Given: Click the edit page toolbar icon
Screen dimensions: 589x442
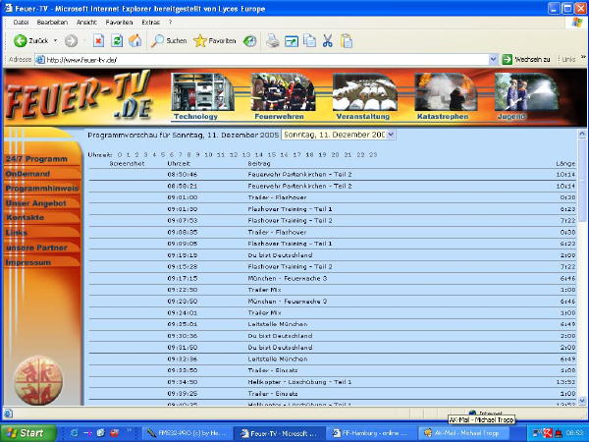Looking at the screenshot, I should coord(292,41).
